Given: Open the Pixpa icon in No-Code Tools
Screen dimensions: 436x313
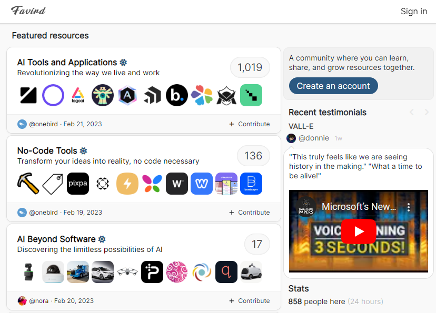Looking at the screenshot, I should (x=78, y=184).
